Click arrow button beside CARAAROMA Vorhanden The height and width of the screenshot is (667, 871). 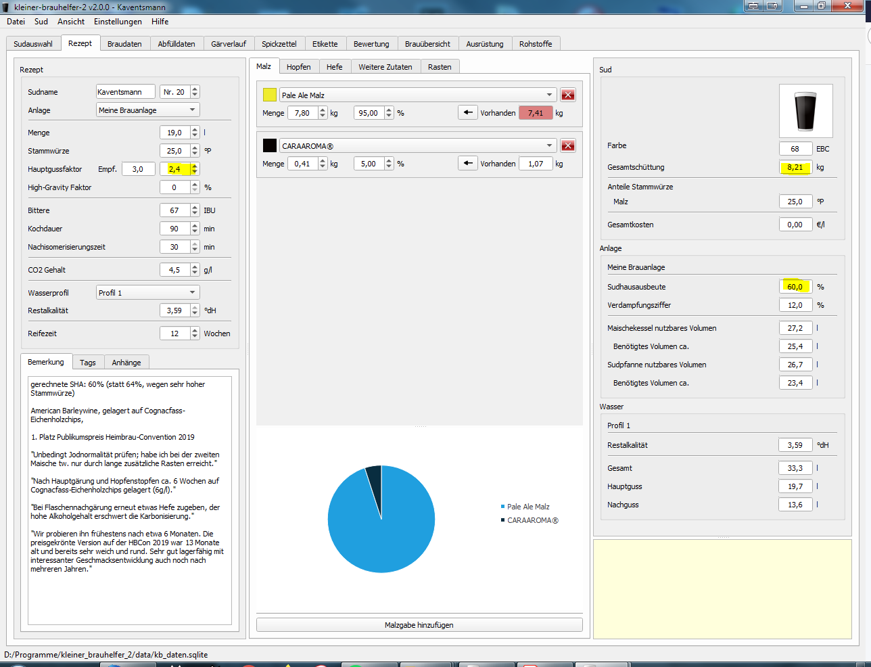point(467,163)
